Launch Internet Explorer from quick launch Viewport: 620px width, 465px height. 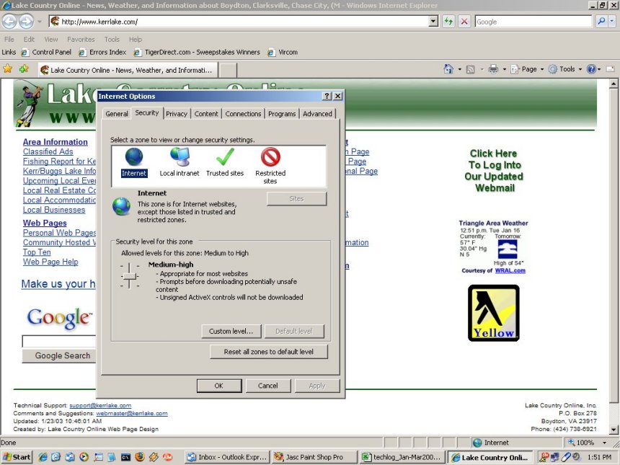pyautogui.click(x=43, y=457)
